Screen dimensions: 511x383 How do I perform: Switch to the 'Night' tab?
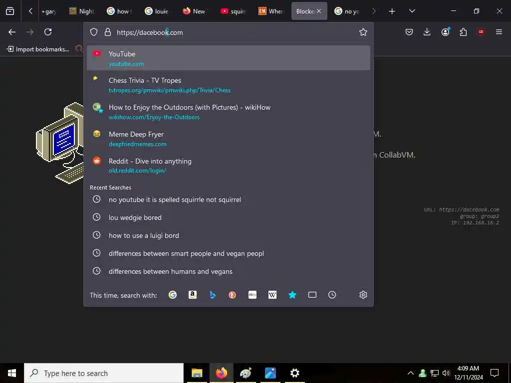point(82,11)
